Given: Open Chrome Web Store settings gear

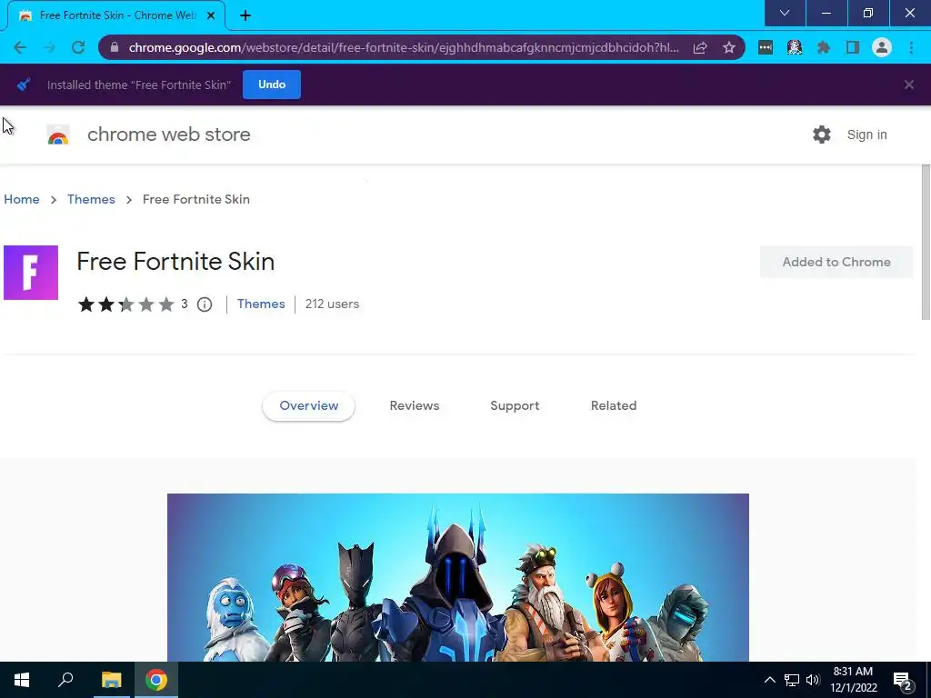Looking at the screenshot, I should click(x=822, y=135).
